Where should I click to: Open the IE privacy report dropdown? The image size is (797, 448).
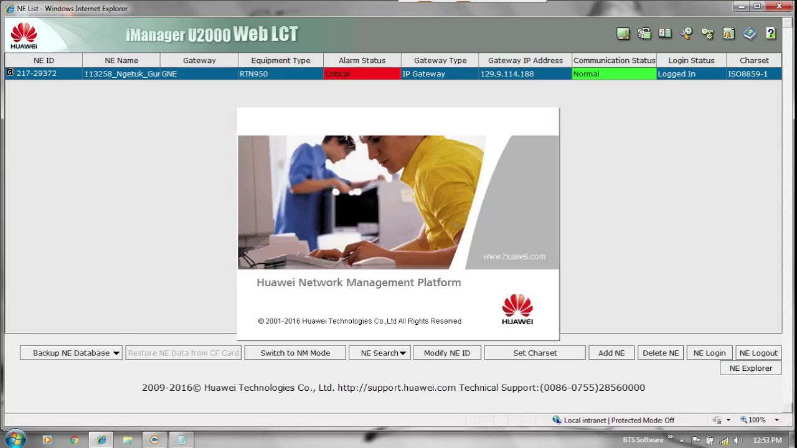(728, 420)
